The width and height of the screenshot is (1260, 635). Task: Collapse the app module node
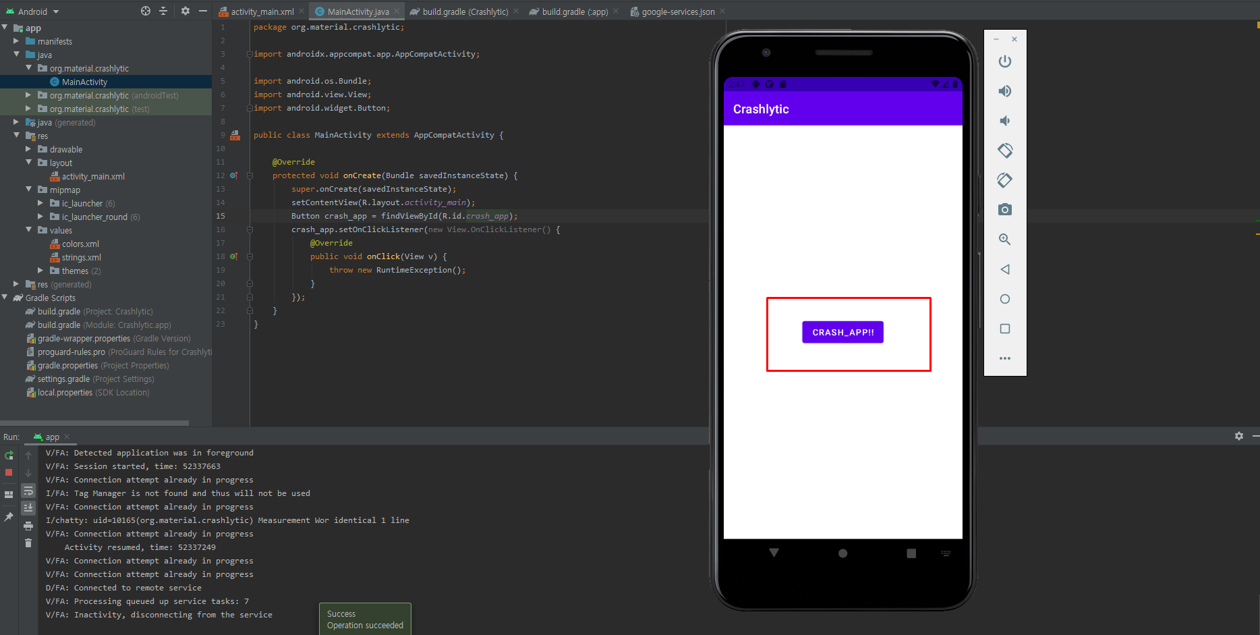pos(5,28)
